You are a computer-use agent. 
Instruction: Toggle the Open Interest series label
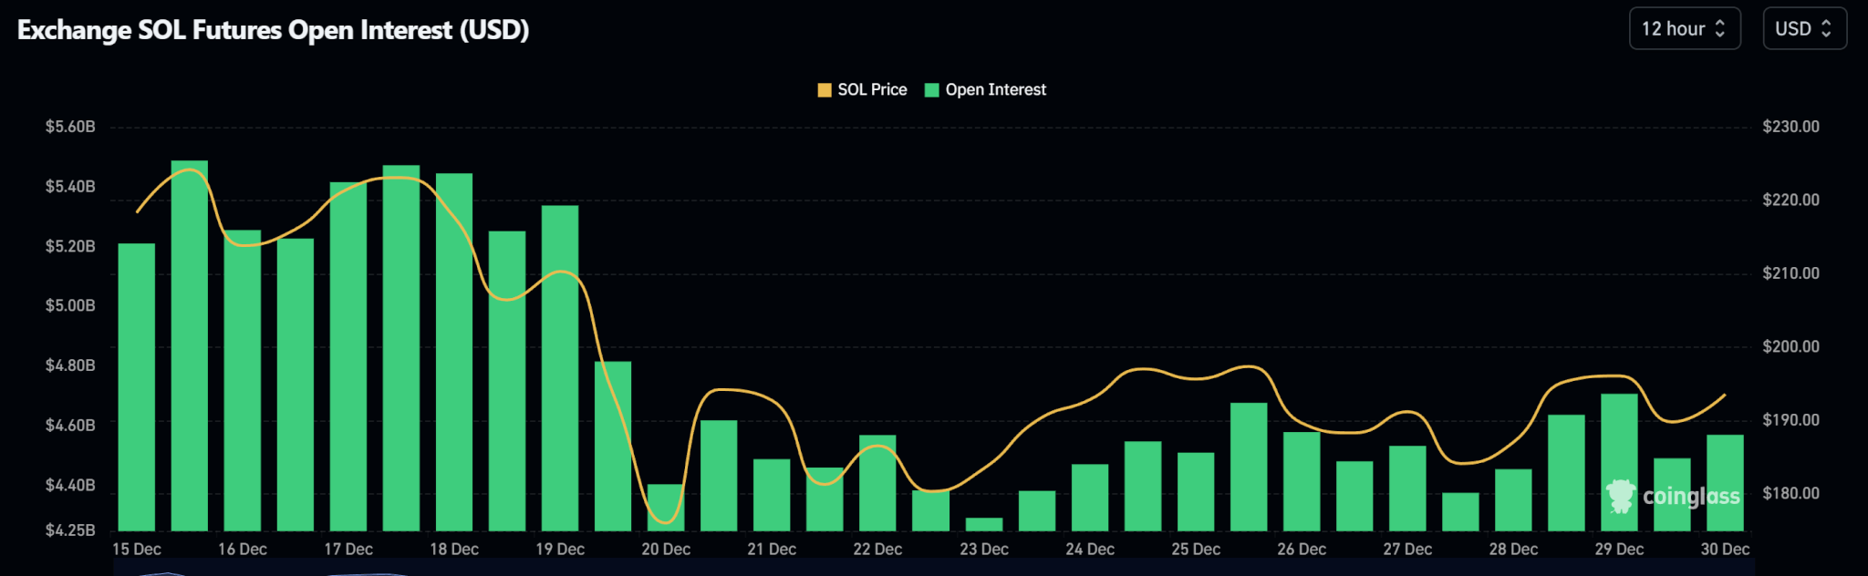[x=995, y=90]
